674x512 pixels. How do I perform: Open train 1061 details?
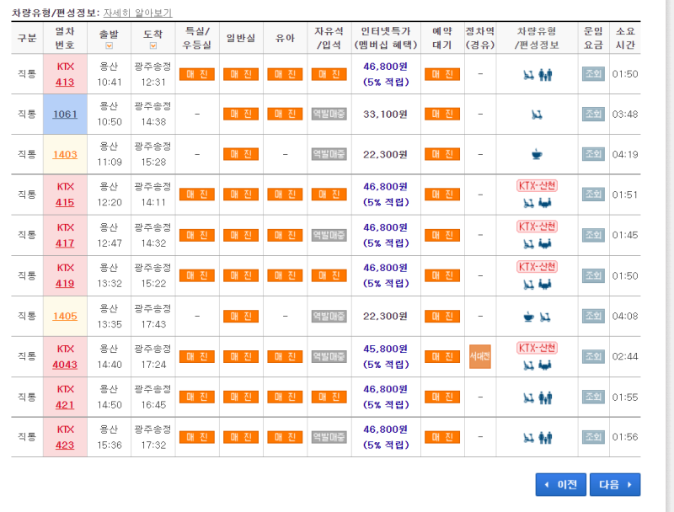click(x=65, y=115)
